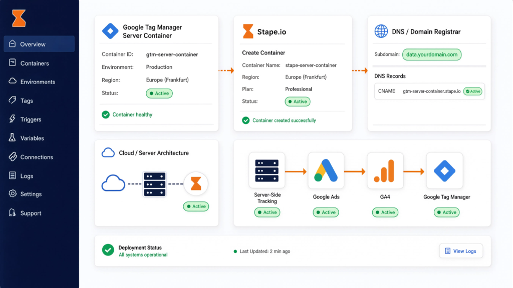Select the GA4 bar chart tile
Screen dimensions: 513x288
pos(385,170)
